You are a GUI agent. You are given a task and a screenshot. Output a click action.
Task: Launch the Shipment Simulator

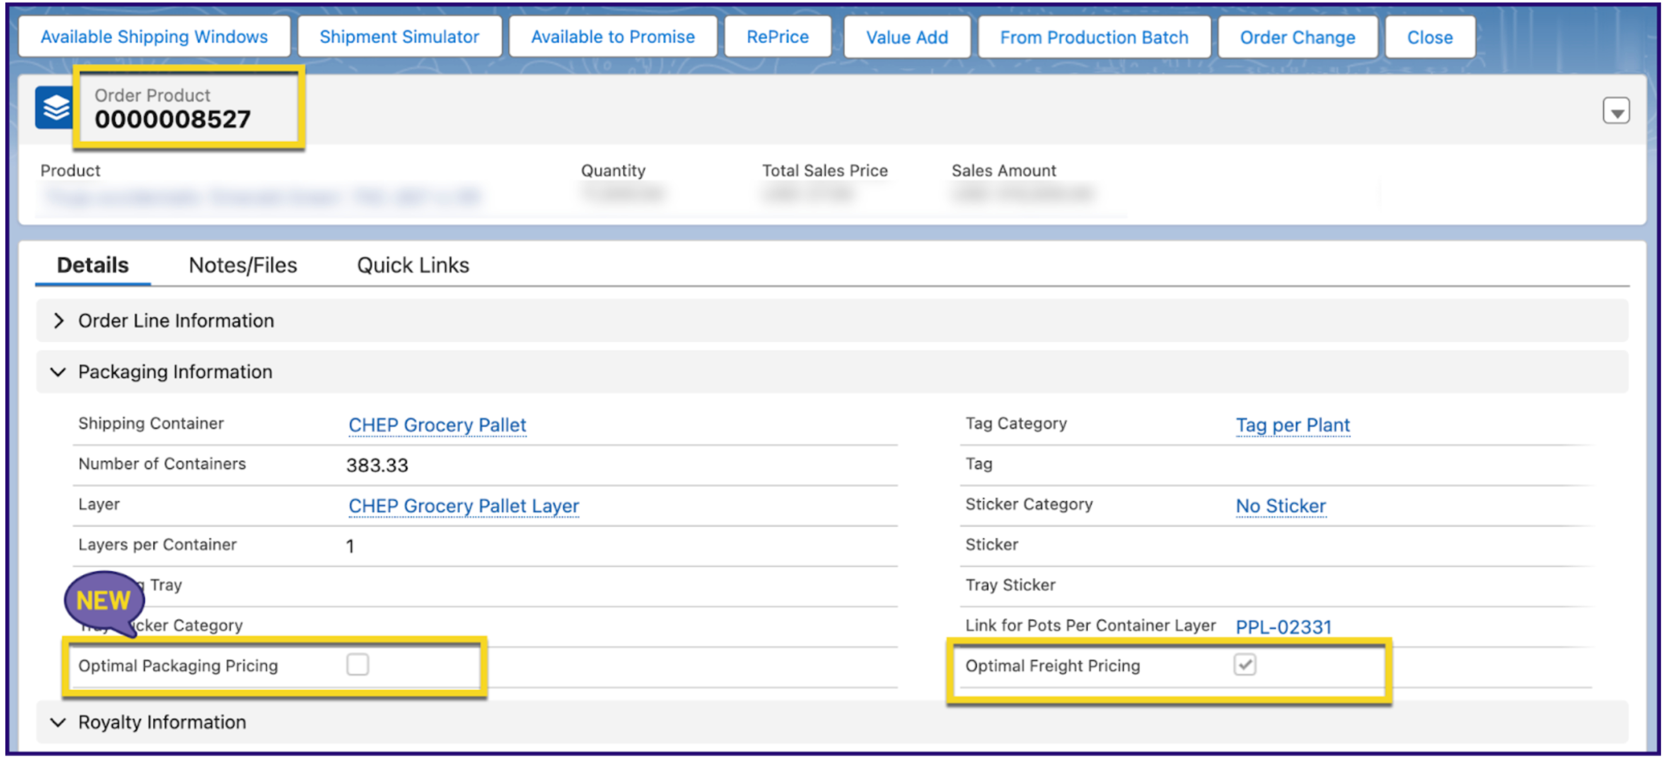(399, 37)
